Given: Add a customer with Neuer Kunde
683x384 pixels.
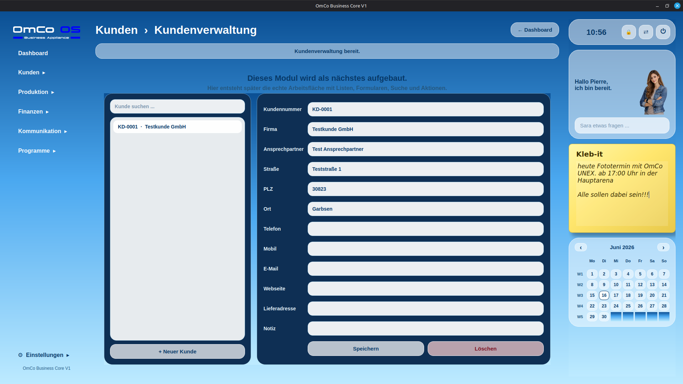Looking at the screenshot, I should (177, 352).
